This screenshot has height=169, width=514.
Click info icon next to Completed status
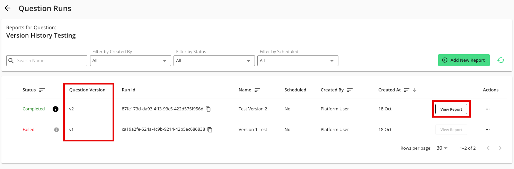(55, 109)
